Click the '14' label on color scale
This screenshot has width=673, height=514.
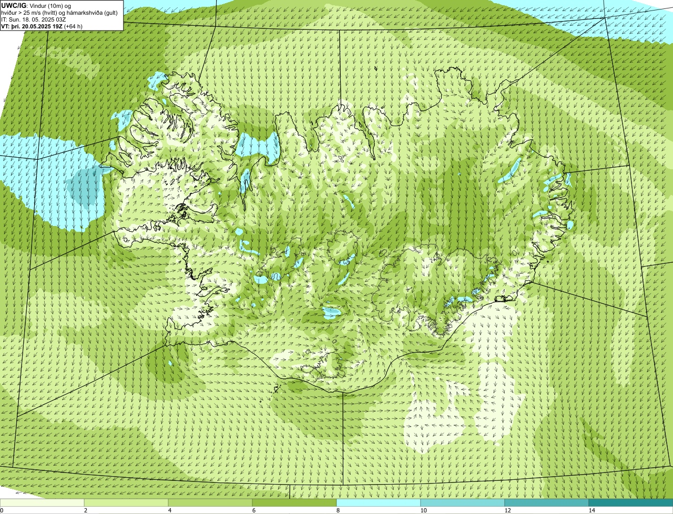(x=592, y=510)
